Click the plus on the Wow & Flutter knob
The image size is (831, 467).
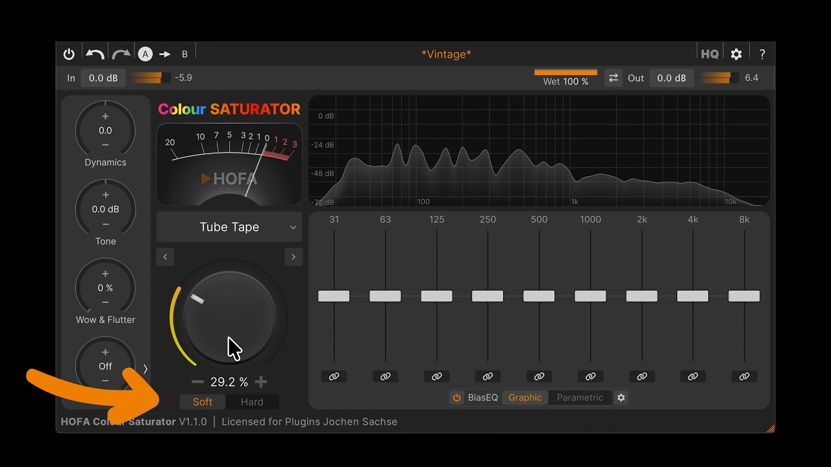(105, 274)
